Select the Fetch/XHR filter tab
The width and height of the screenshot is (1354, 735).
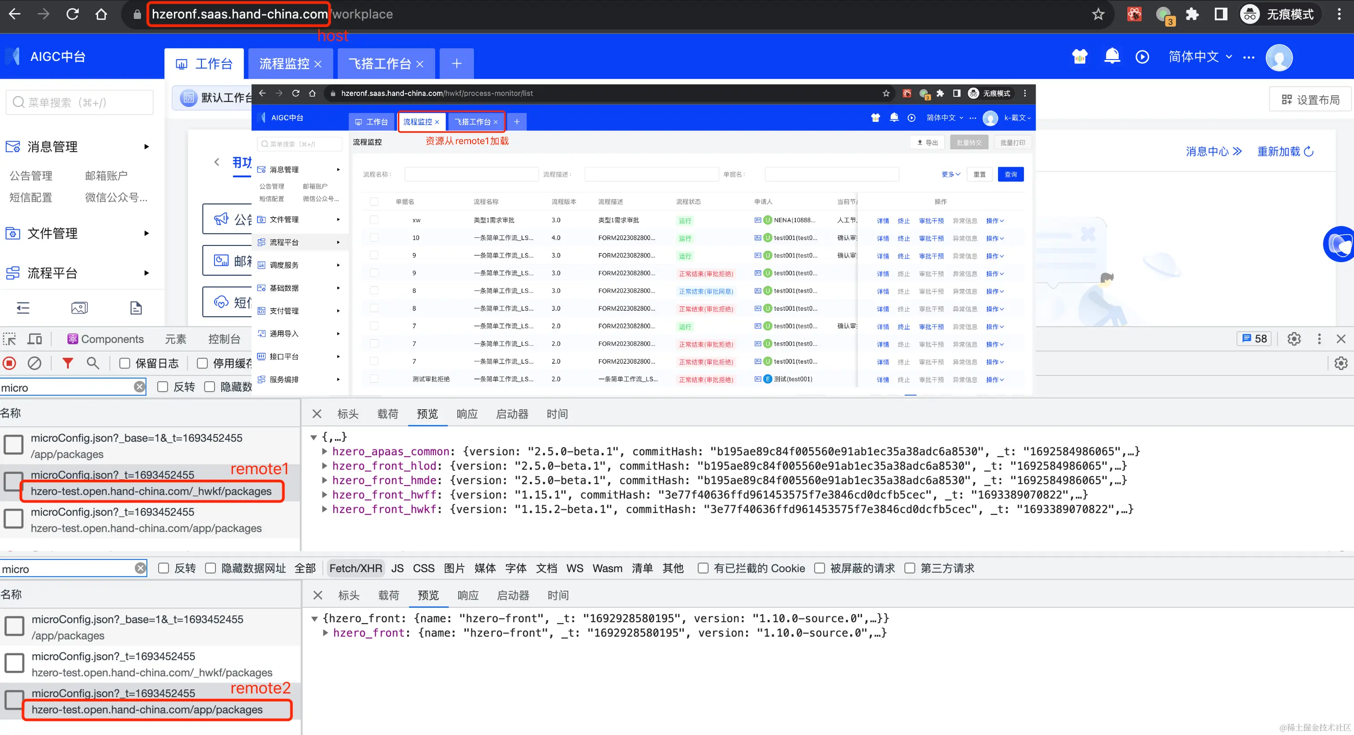pos(356,568)
